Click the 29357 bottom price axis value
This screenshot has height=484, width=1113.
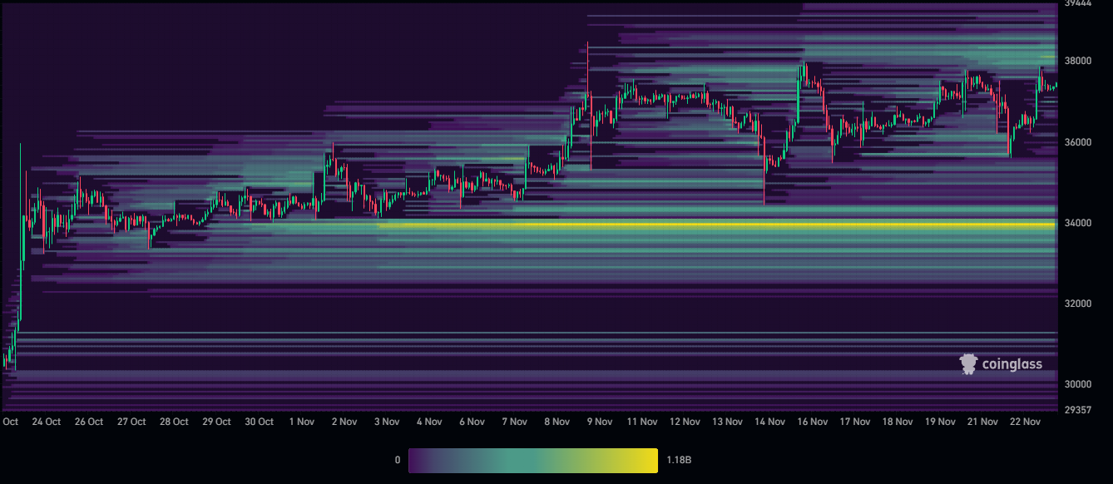pos(1076,409)
